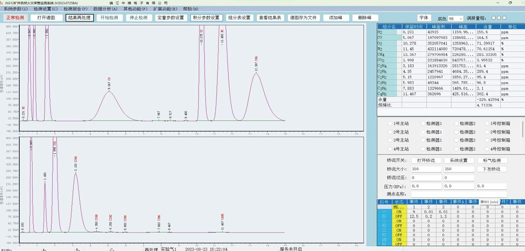Click the 标气检测 button
Image resolution: width=525 pixels, height=251 pixels.
[x=491, y=160]
